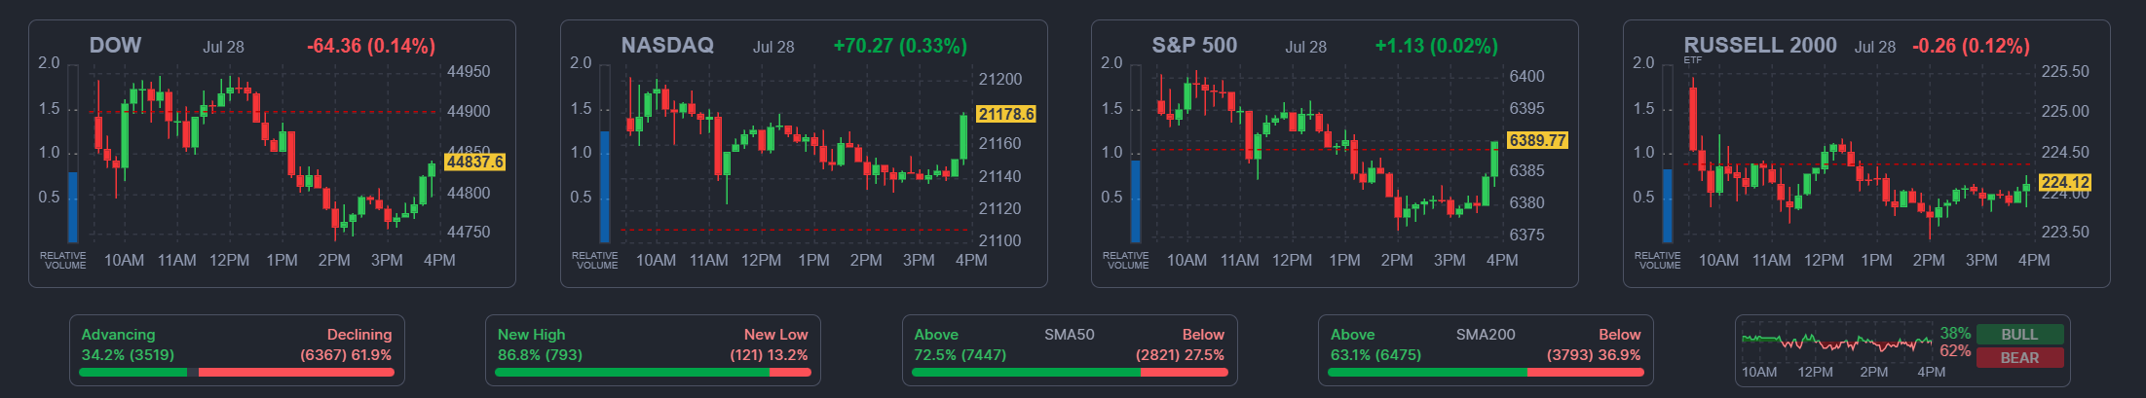Click the Advancing versus Declining progress bar

[x=237, y=372]
